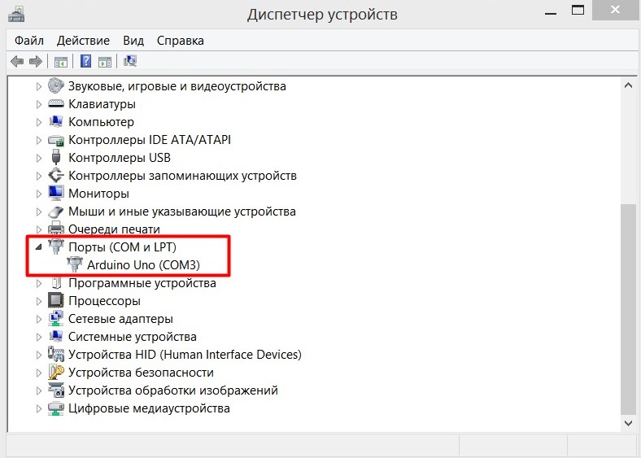Image resolution: width=641 pixels, height=458 pixels.
Task: Collapse the Порты (COM и LPT) node
Action: point(39,247)
